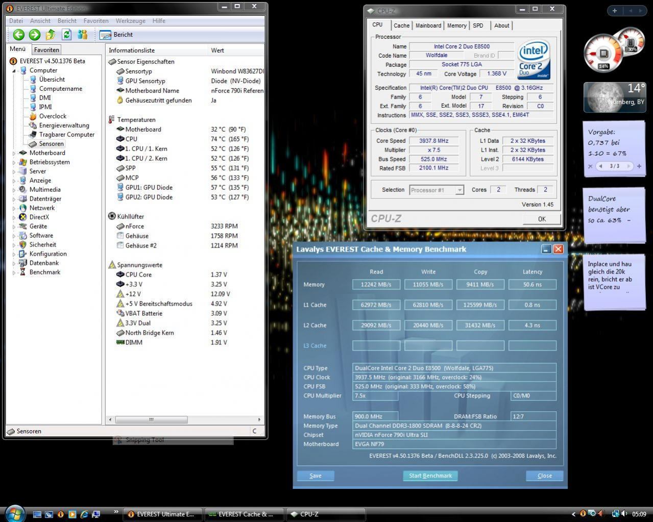653x522 pixels.
Task: Click the Sicherheit shield tree icon
Action: [x=23, y=245]
